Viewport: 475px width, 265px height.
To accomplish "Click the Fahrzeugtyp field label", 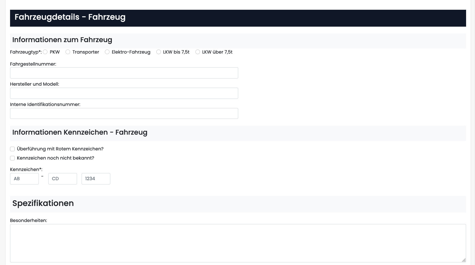I will click(26, 52).
